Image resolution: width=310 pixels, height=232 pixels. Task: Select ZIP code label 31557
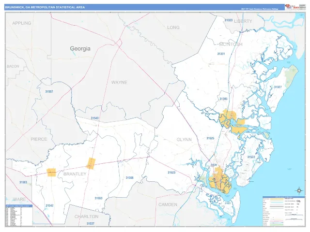pos(49,91)
